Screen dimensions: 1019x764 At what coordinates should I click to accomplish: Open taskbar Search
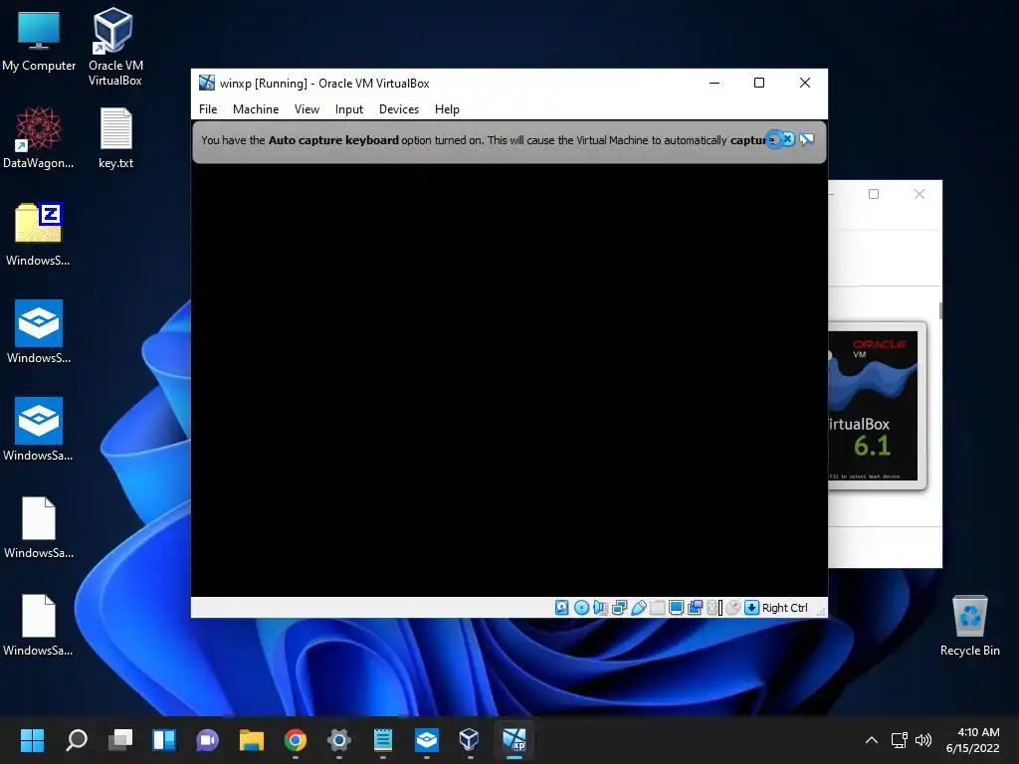coord(76,739)
